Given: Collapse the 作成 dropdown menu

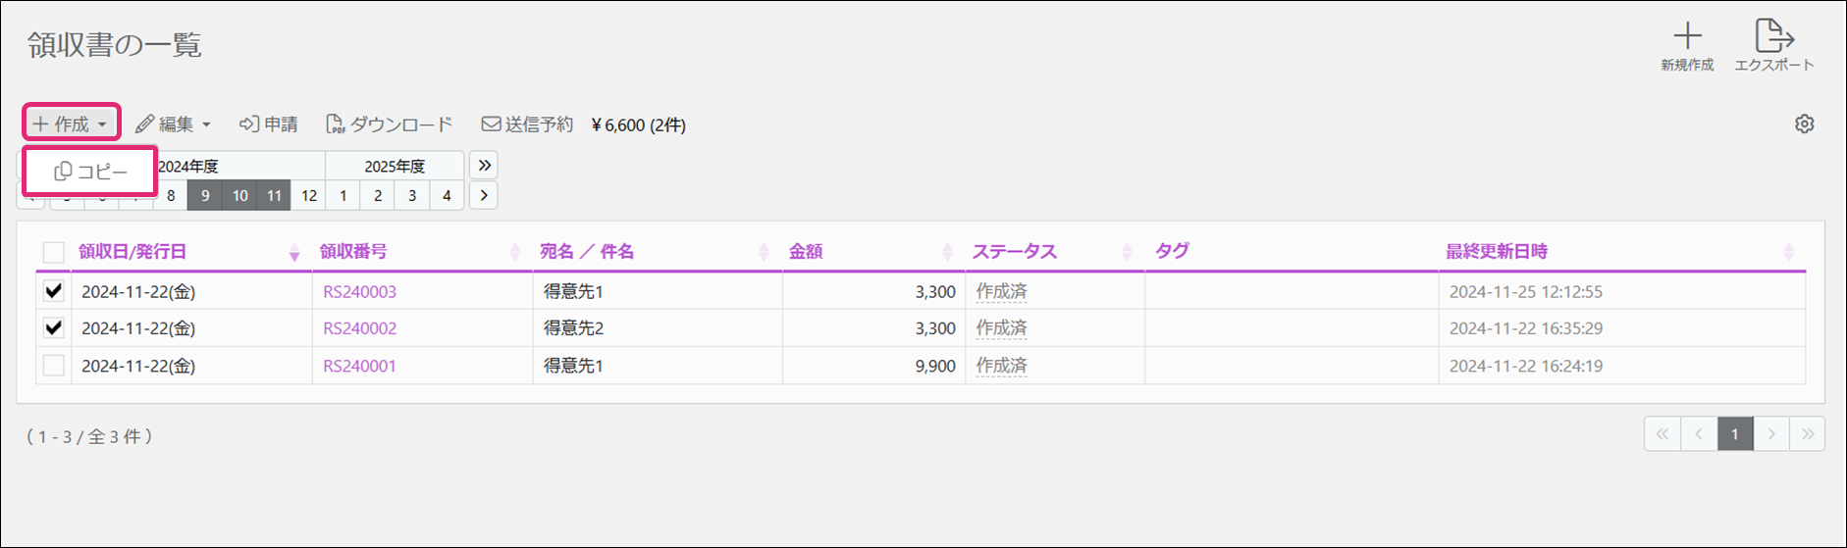Looking at the screenshot, I should (71, 125).
